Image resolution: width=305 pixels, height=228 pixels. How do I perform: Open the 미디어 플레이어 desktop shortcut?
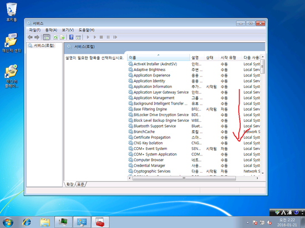point(12,76)
